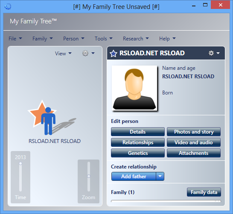This screenshot has width=233, height=214.
Task: Click the Genetics button
Action: 138,153
